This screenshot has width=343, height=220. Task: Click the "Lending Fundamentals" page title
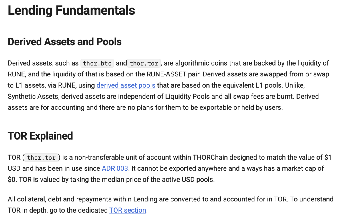71,11
